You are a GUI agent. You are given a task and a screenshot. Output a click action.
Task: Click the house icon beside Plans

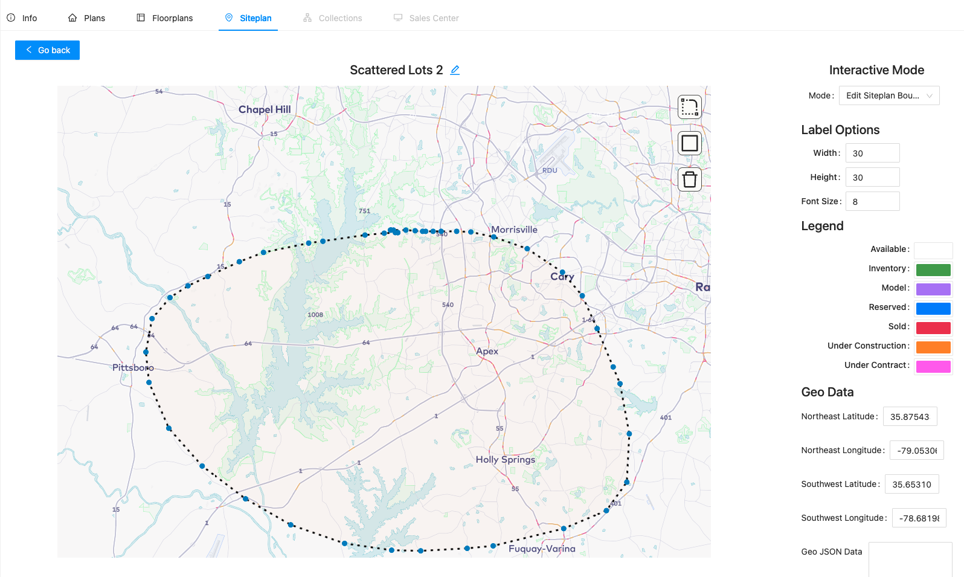pos(72,18)
